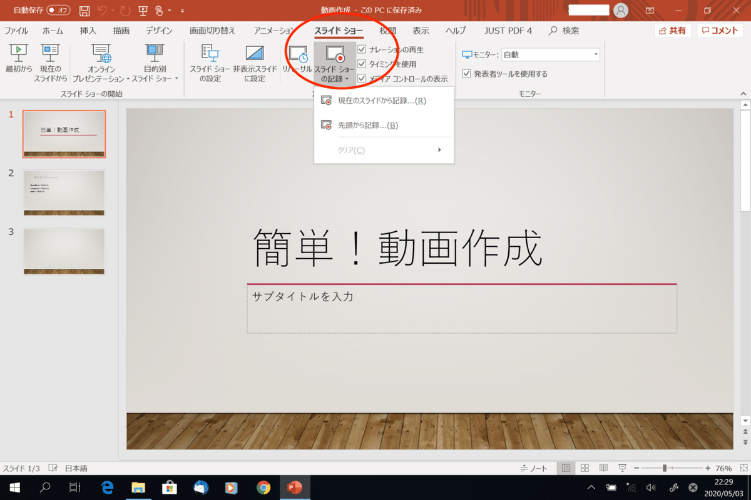Viewport: 751px width, 500px height.
Task: Click the Share (共有) button
Action: 672,31
